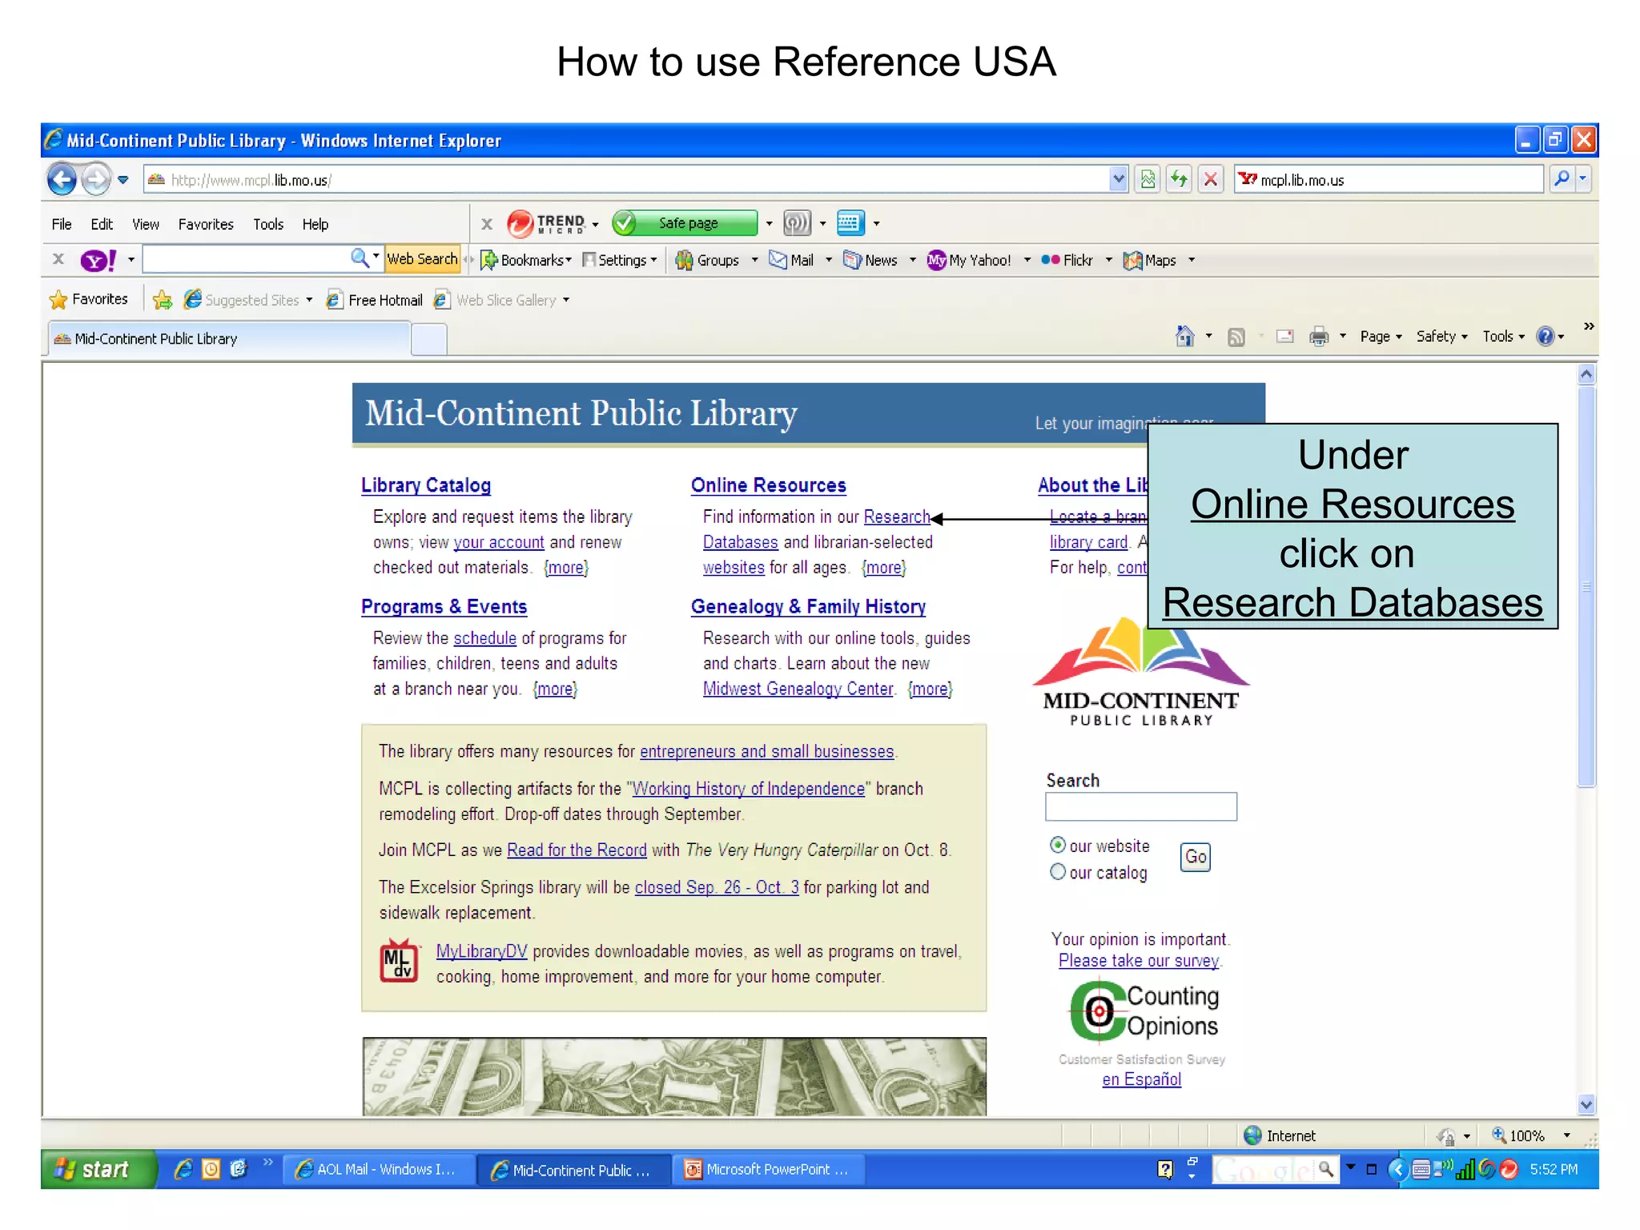Click the Favorites star button

89,299
